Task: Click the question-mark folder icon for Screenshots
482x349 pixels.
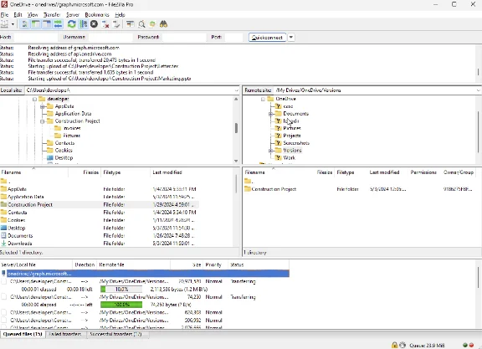Action: (278, 143)
